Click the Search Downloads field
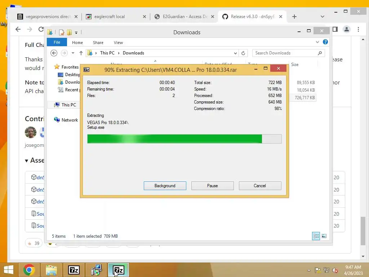This screenshot has width=369, height=277. pos(289,53)
